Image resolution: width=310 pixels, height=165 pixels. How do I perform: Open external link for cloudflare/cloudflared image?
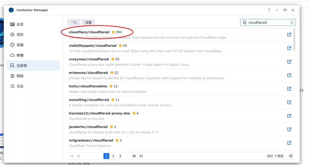(x=289, y=35)
